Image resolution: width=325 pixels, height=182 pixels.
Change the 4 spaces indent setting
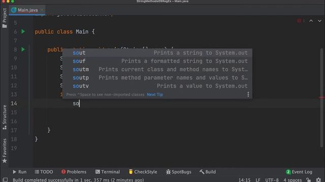(x=292, y=180)
